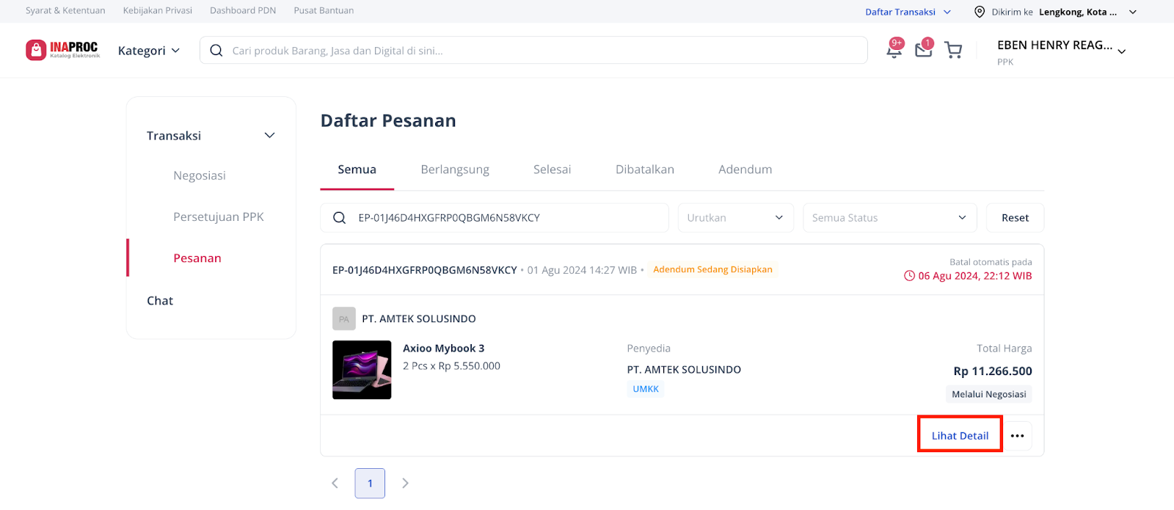Switch to the Berlangsung tab
The image size is (1174, 510).
coord(455,170)
